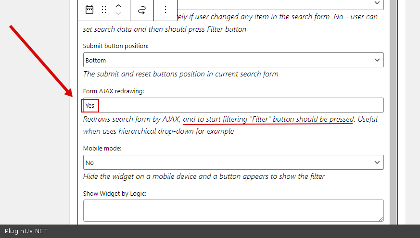
Task: Click the 'Mobile mode:' field label
Action: 102,149
